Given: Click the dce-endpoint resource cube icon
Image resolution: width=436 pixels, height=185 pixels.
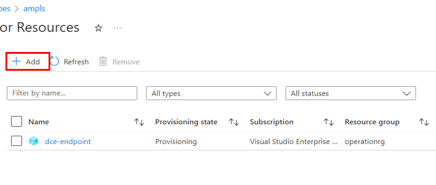Looking at the screenshot, I should coord(34,141).
